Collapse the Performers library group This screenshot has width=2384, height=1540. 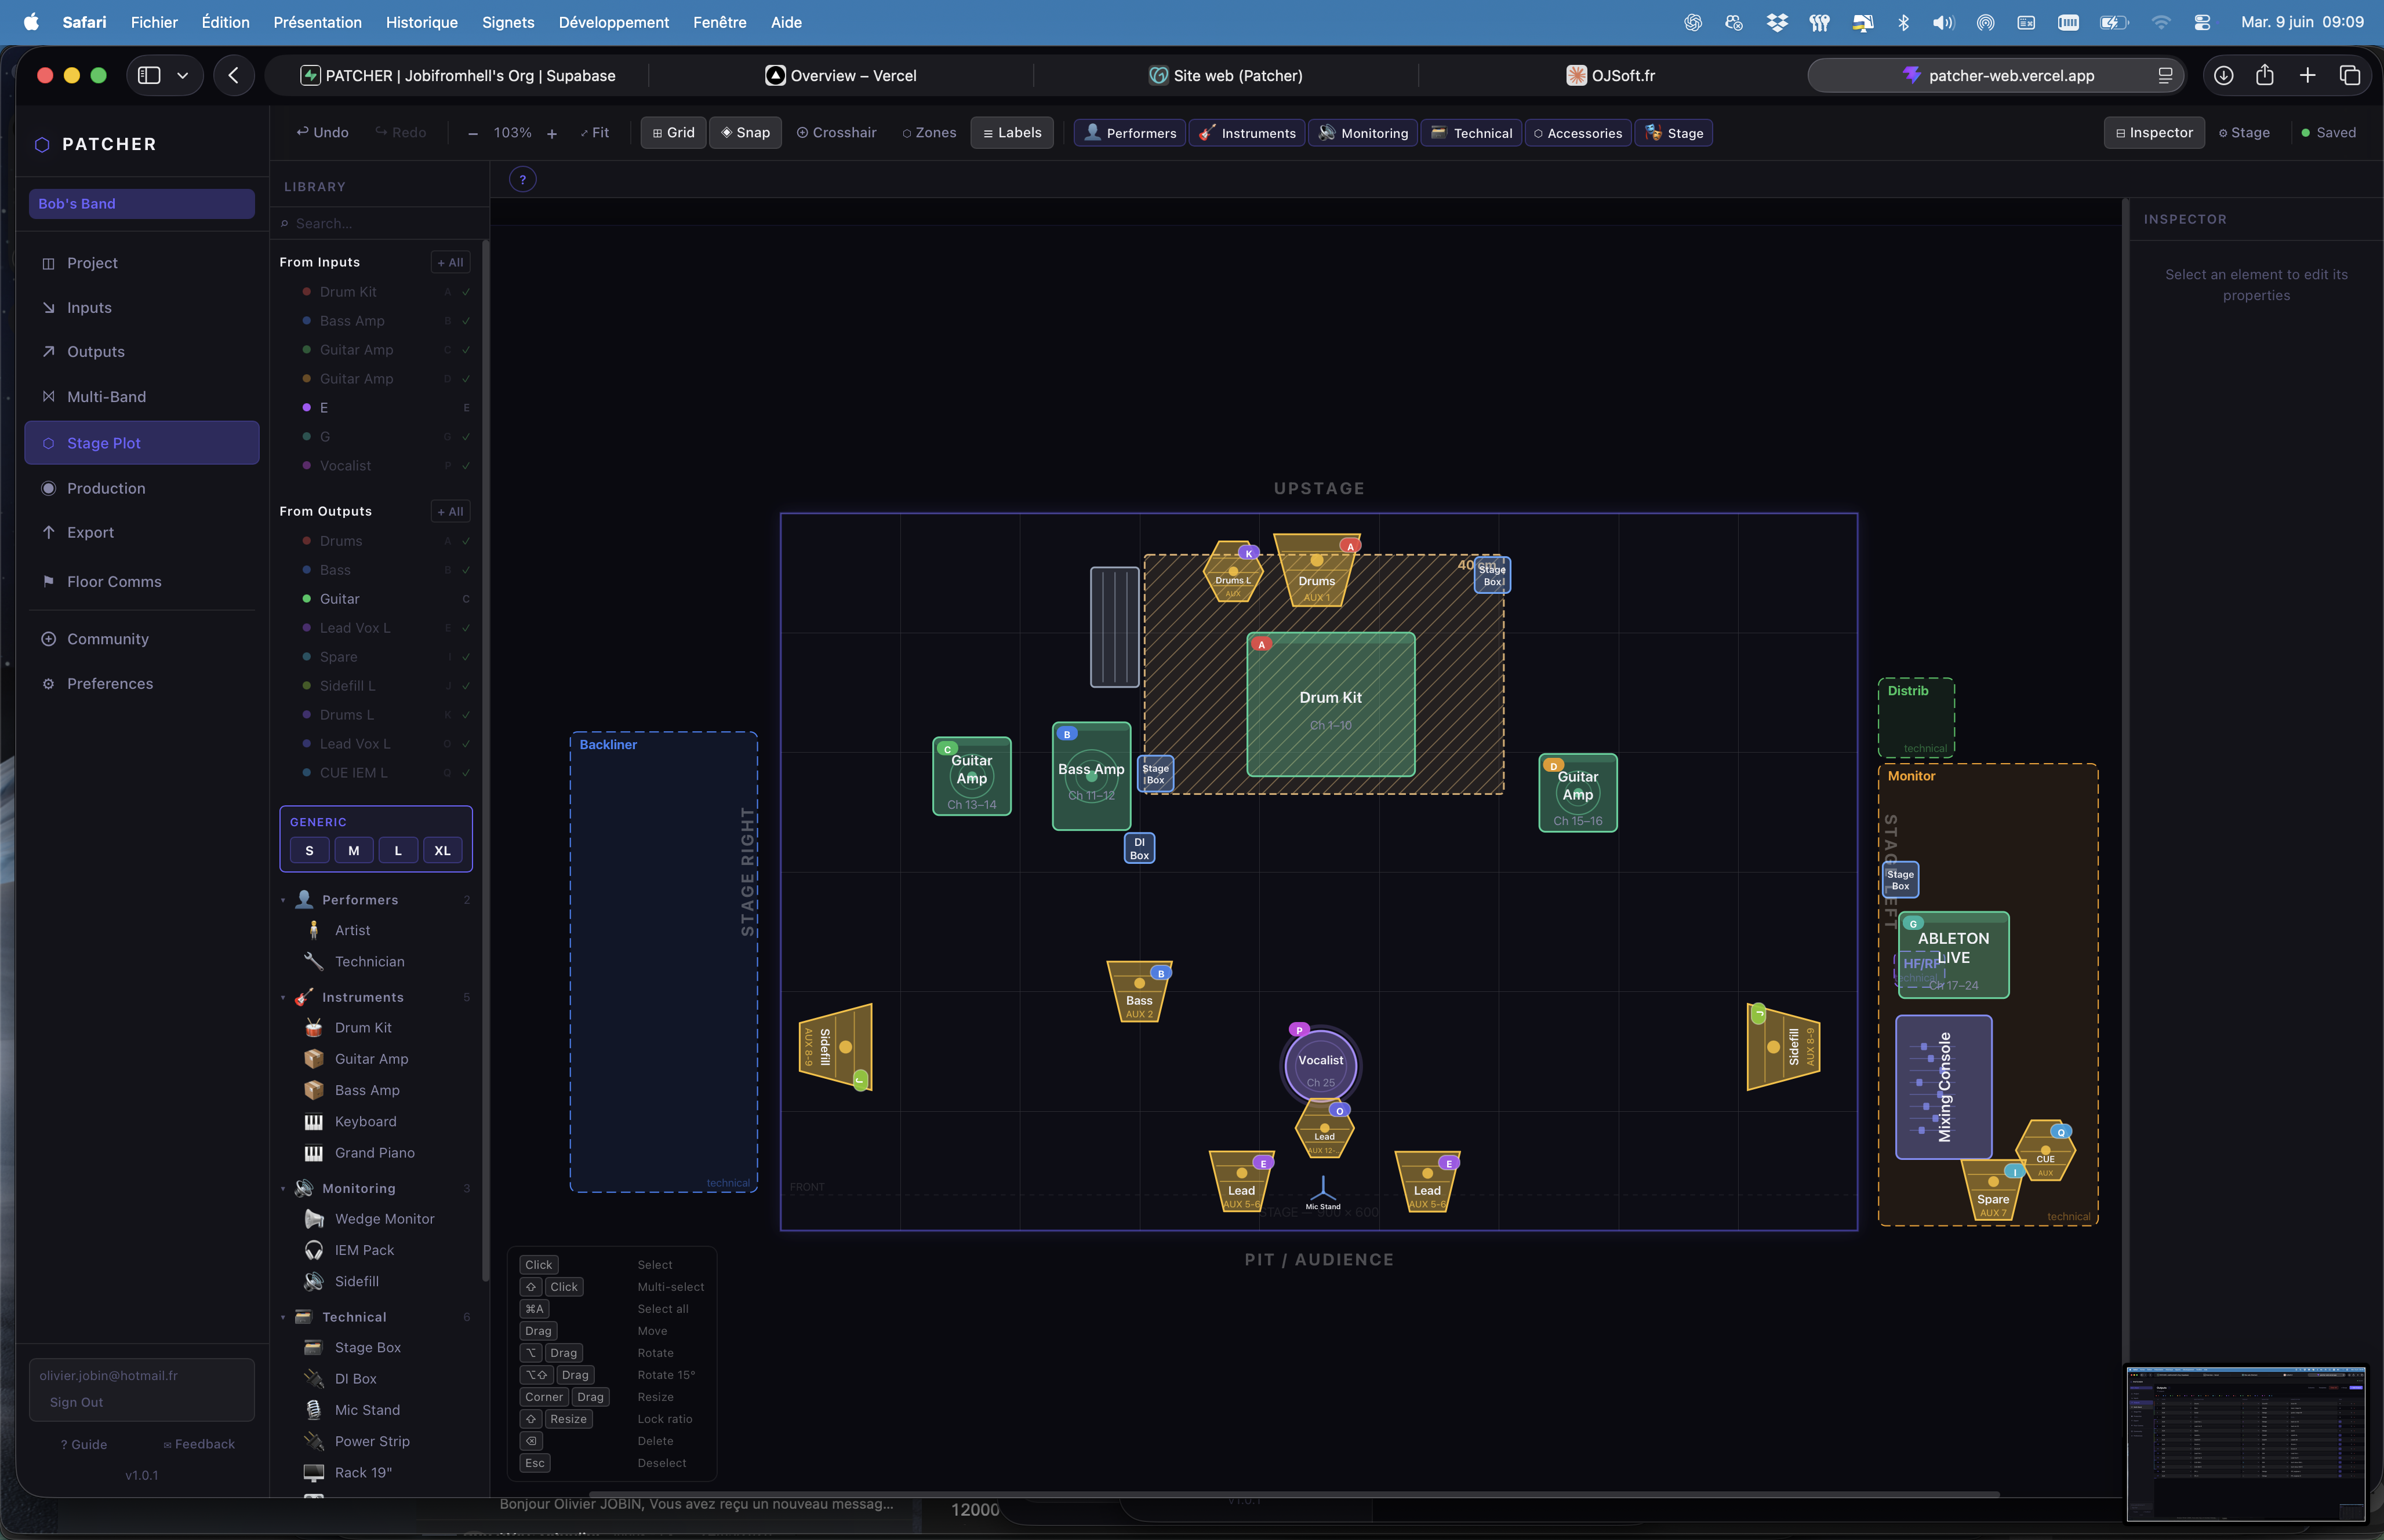click(283, 901)
